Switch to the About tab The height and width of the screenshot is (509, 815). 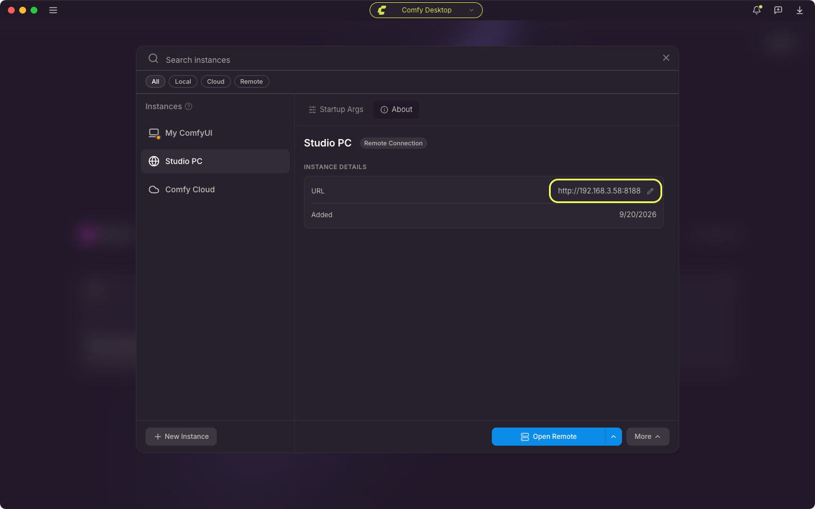396,110
